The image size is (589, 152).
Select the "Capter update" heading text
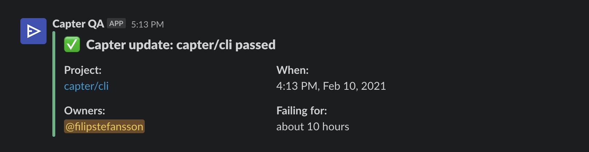coord(130,45)
